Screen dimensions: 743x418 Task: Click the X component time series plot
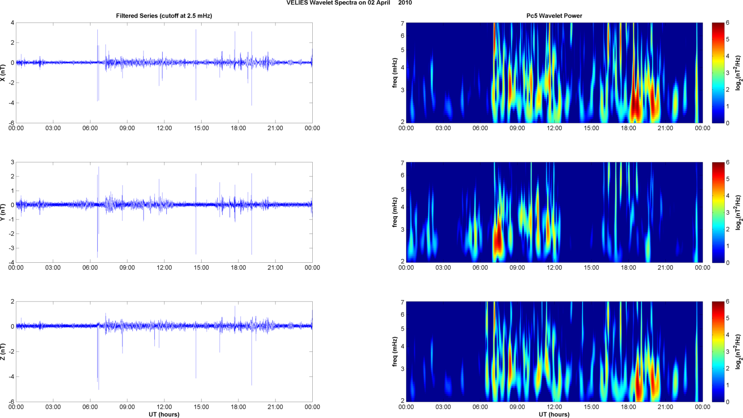pos(164,73)
